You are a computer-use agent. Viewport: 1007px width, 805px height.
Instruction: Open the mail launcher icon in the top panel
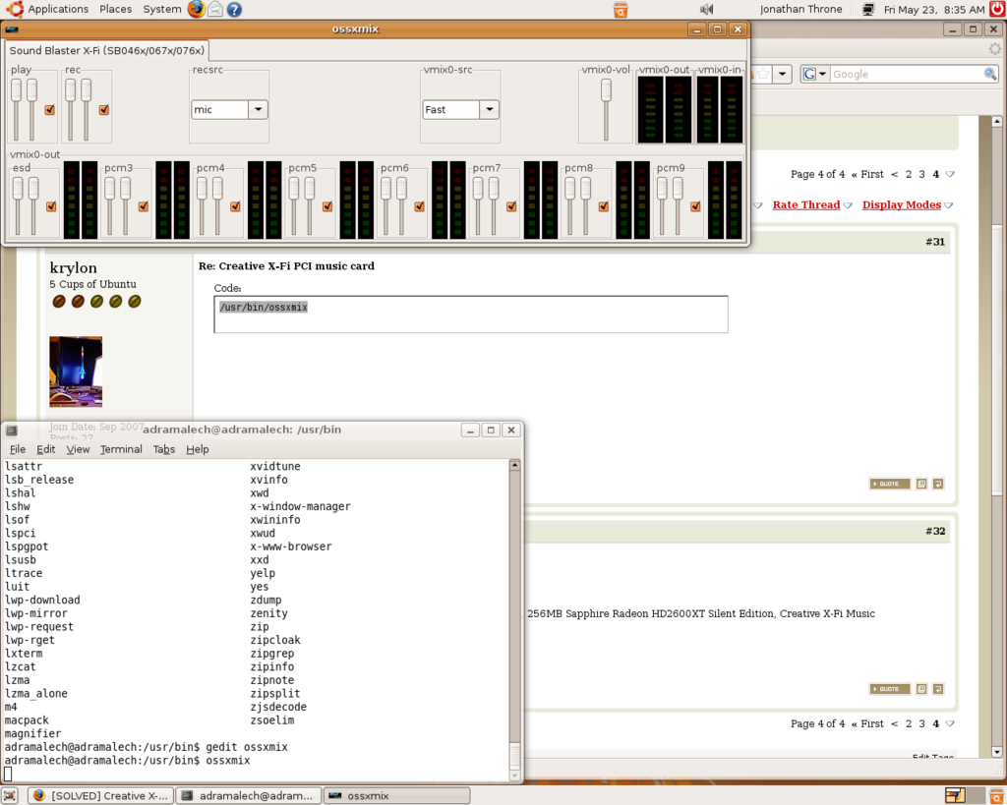pos(215,9)
